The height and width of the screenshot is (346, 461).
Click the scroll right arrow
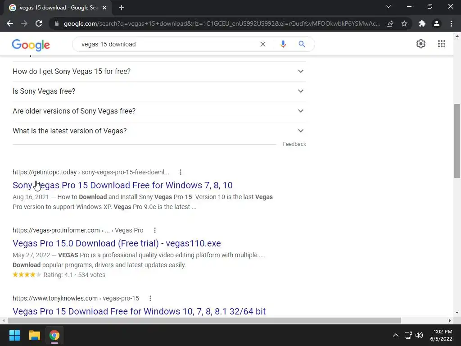click(450, 320)
